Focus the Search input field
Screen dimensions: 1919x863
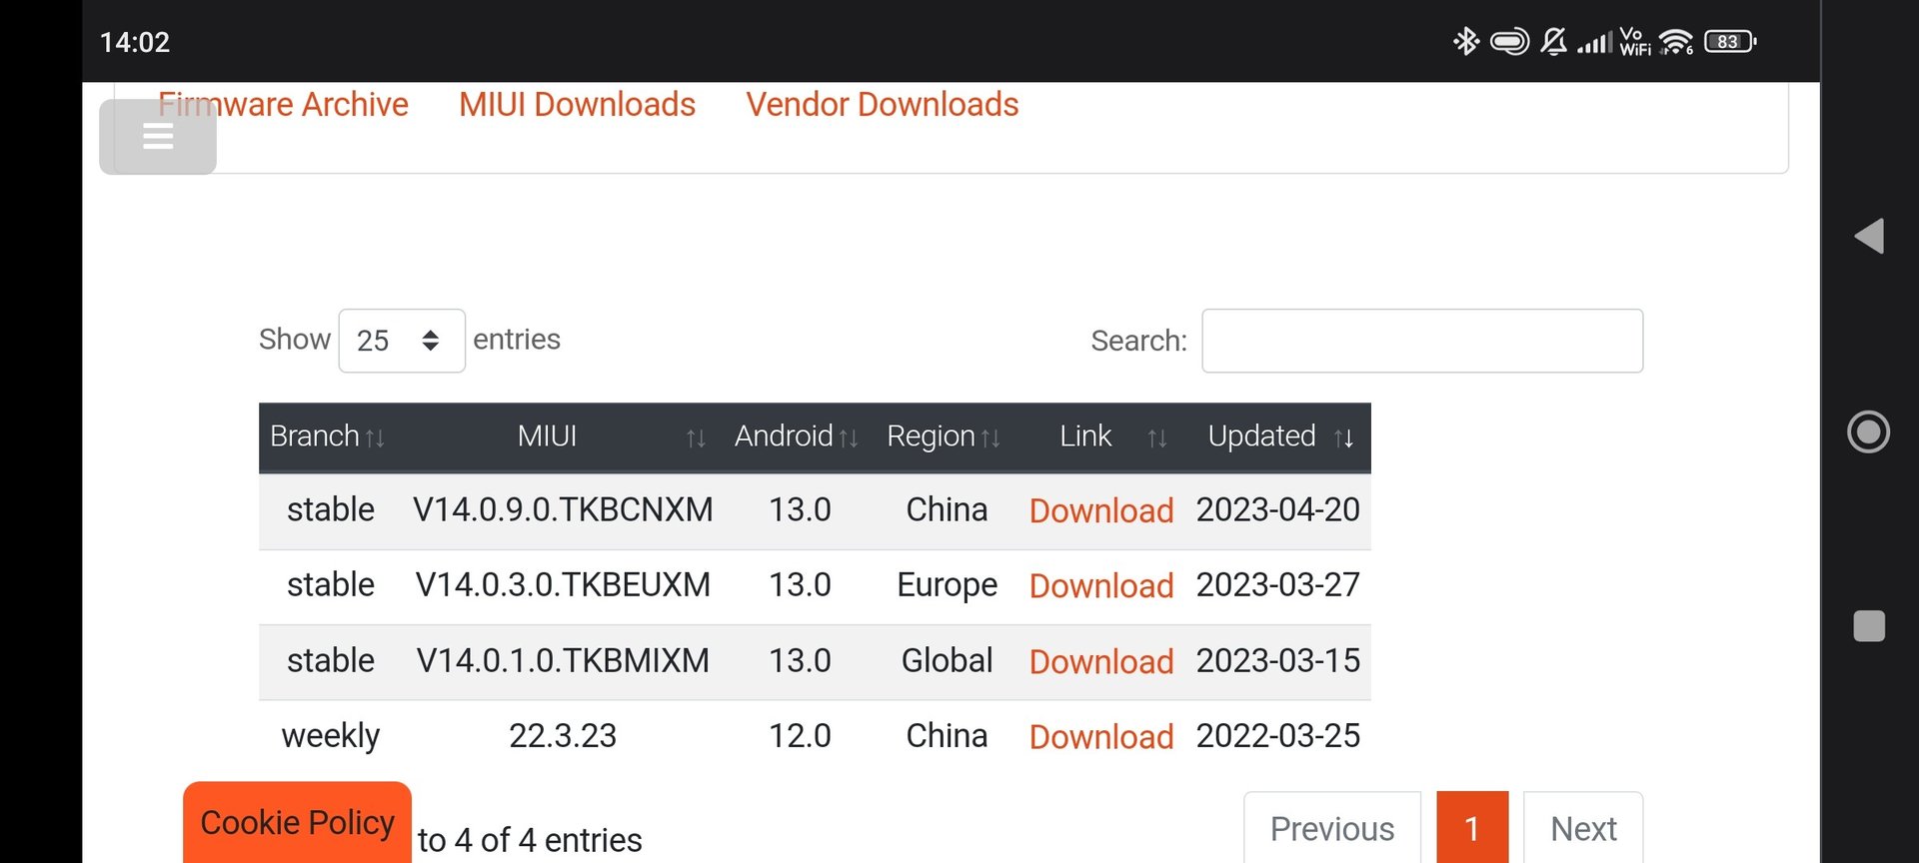click(x=1422, y=341)
